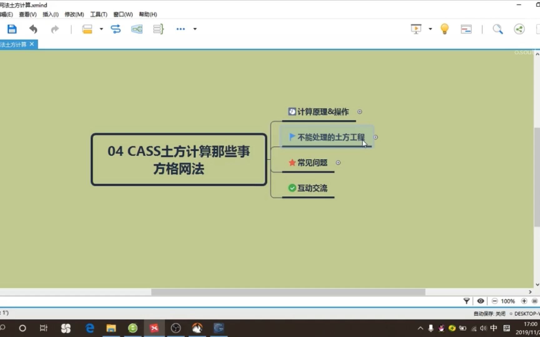Zoom out with the minus button

click(x=495, y=301)
